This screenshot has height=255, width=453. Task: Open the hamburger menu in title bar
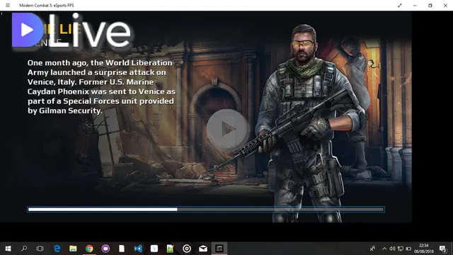8,5
